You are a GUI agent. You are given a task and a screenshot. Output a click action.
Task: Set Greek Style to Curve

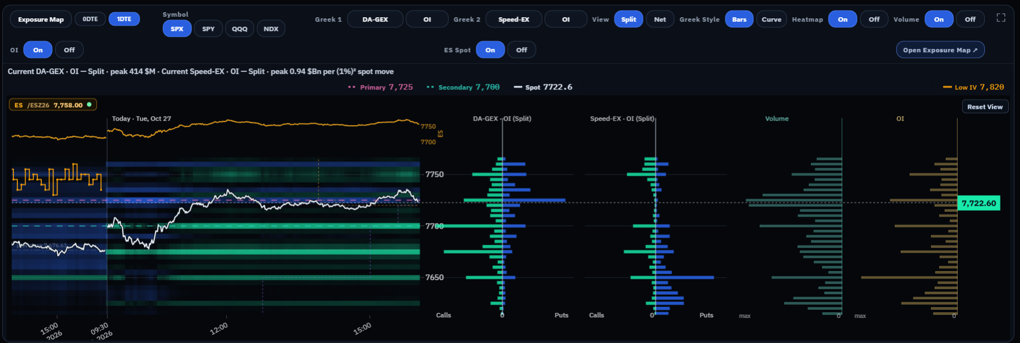click(772, 19)
